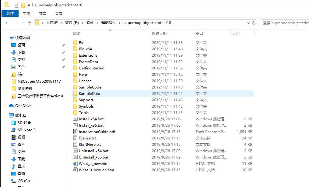Screen dimensions: 309x187
Task: Click the license.txt document icon
Action: 75,138
